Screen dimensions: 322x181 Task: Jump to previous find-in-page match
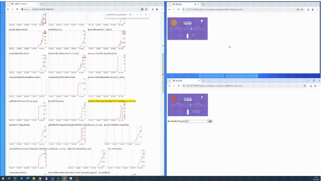(137, 15)
